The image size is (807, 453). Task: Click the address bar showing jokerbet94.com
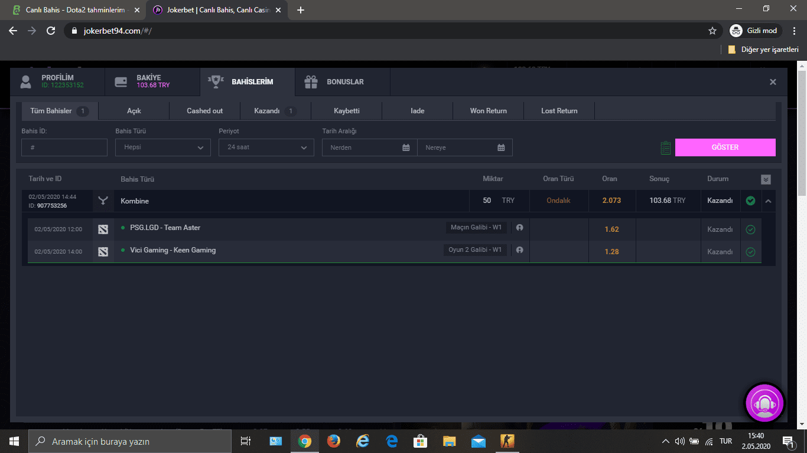point(384,31)
